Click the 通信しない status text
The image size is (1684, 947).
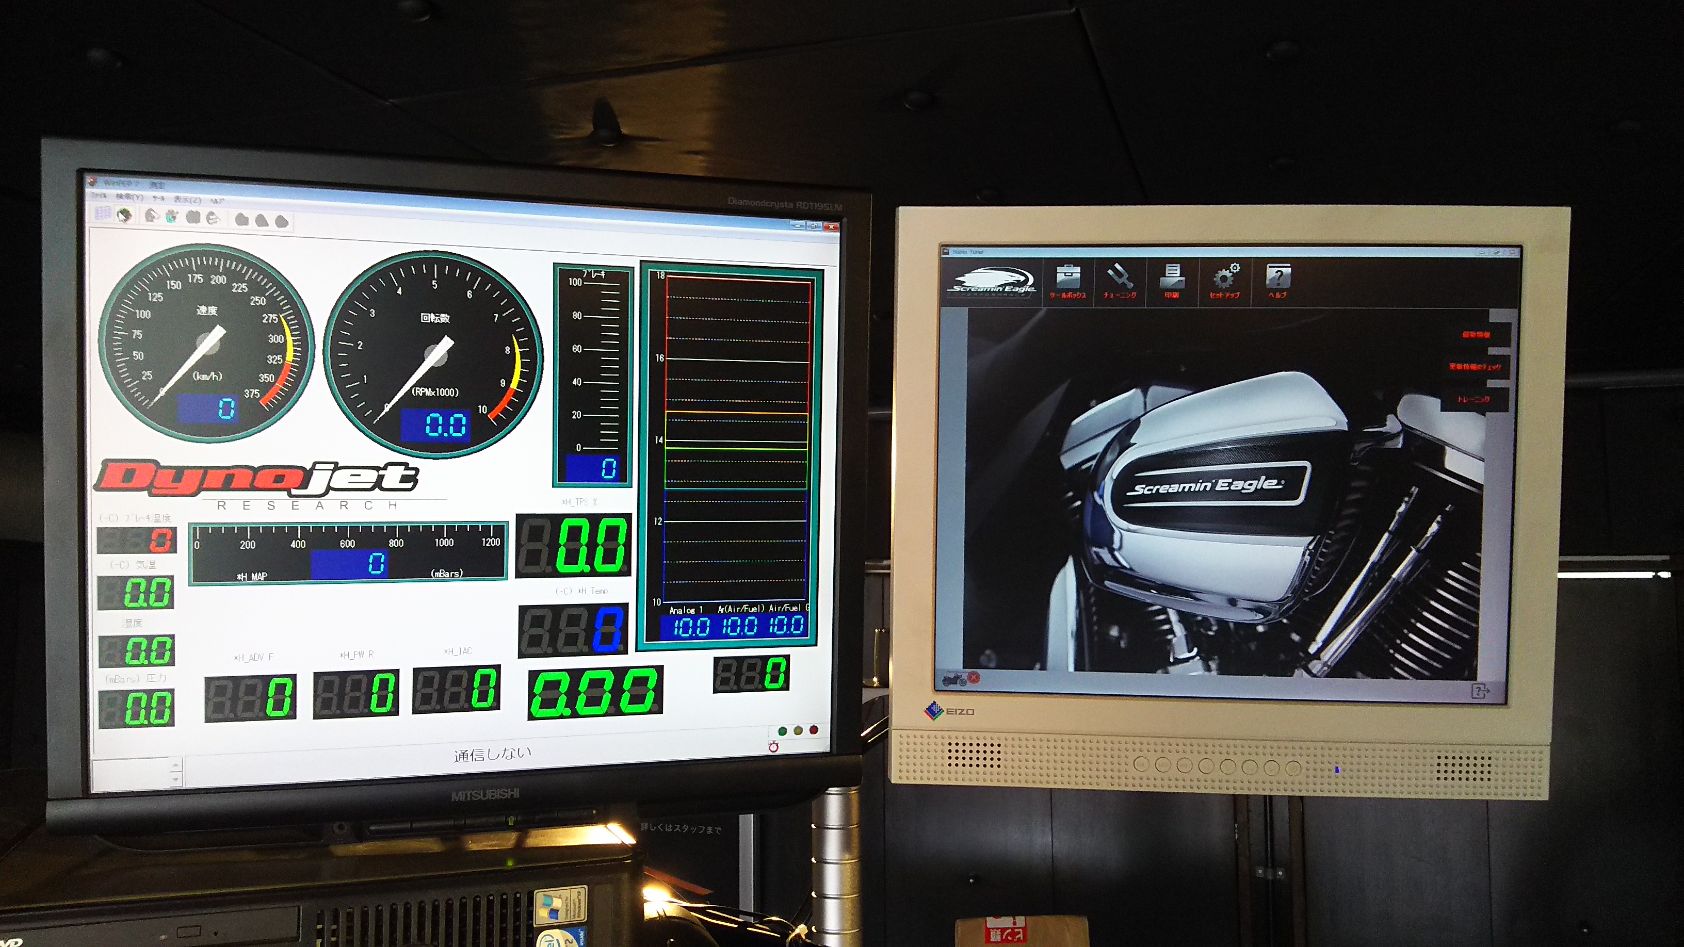point(493,754)
